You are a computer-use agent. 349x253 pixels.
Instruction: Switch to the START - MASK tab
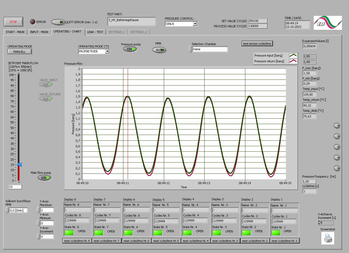[15, 32]
